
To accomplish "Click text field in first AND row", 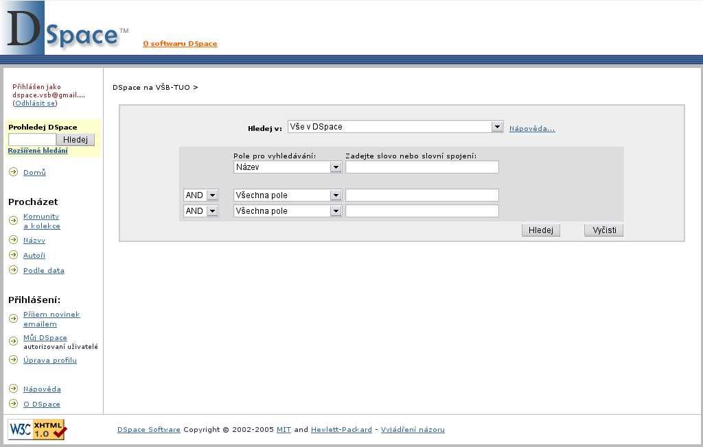I will point(422,195).
